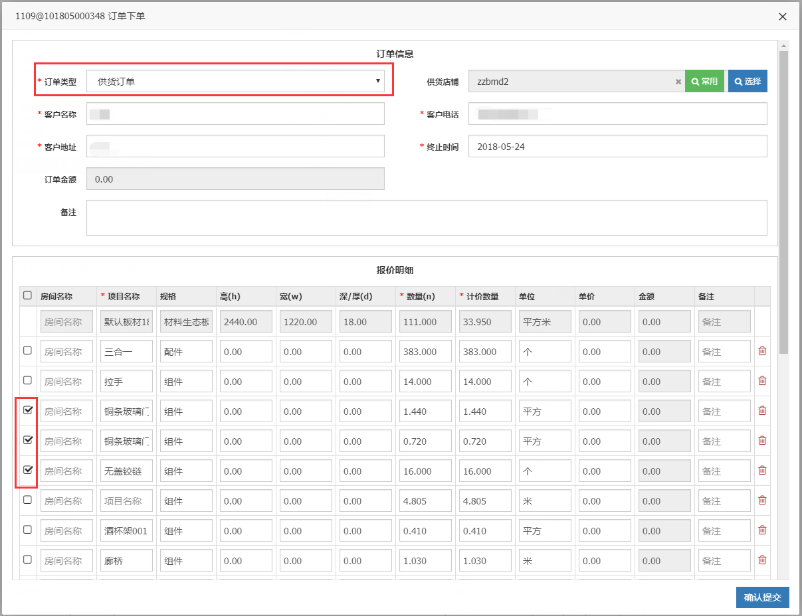
Task: Uncheck the 无盖铰链 row checkbox
Action: pyautogui.click(x=27, y=469)
